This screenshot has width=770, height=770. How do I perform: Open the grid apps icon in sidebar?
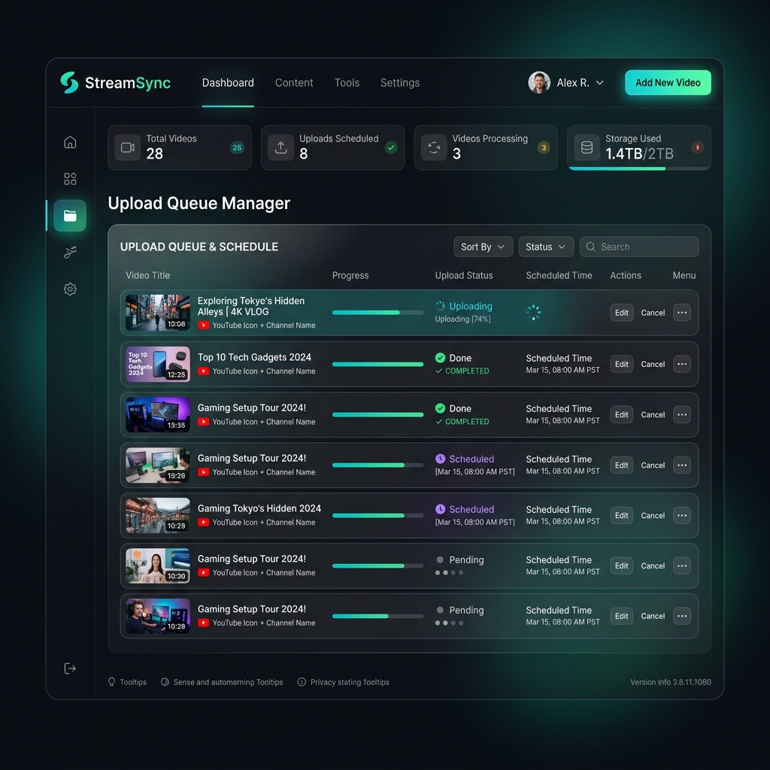70,179
